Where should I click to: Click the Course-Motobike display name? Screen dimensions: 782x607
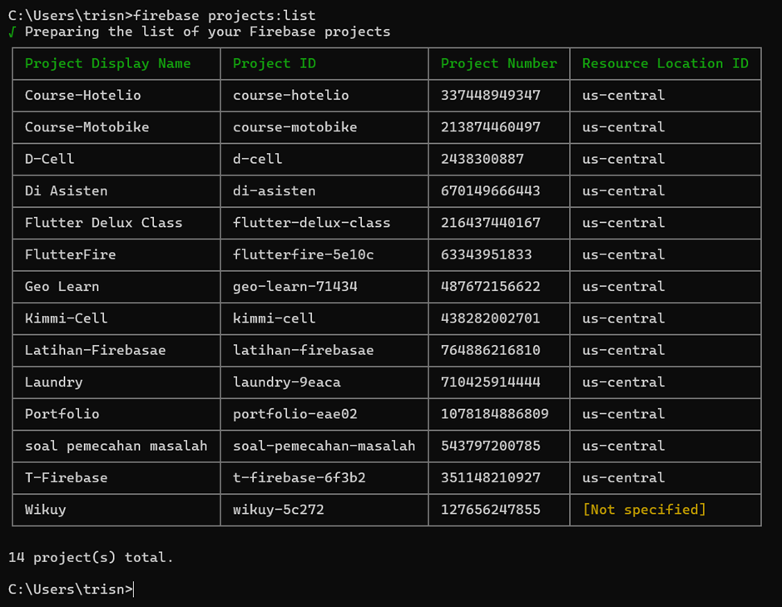point(87,127)
